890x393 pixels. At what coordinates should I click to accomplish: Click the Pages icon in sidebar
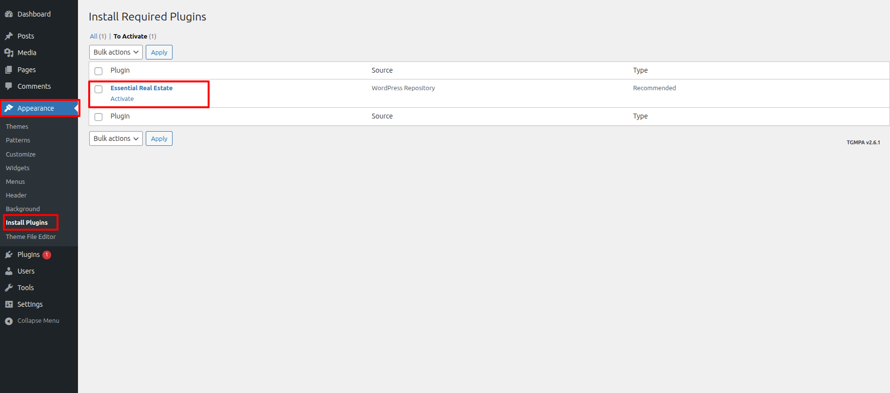9,70
